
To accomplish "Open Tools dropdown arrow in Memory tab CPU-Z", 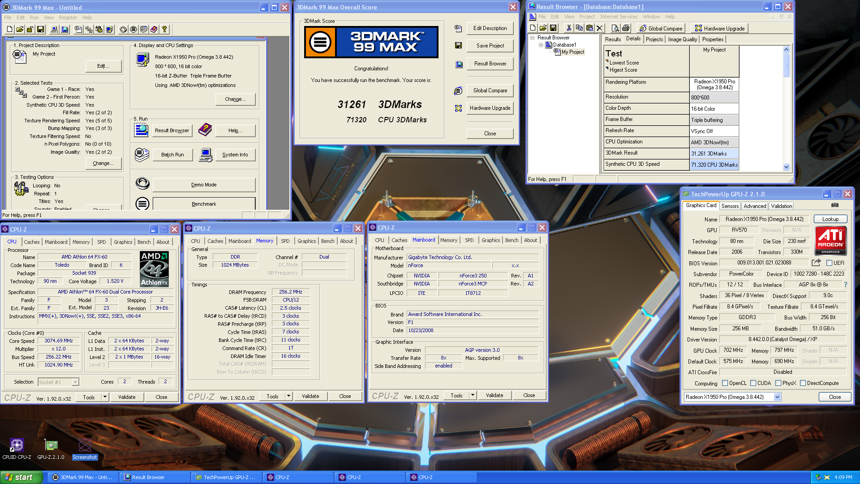I will [288, 396].
